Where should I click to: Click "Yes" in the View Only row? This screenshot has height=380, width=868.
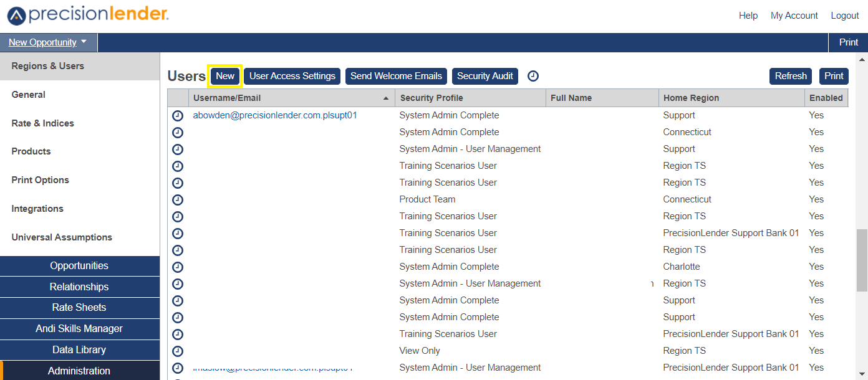click(816, 351)
